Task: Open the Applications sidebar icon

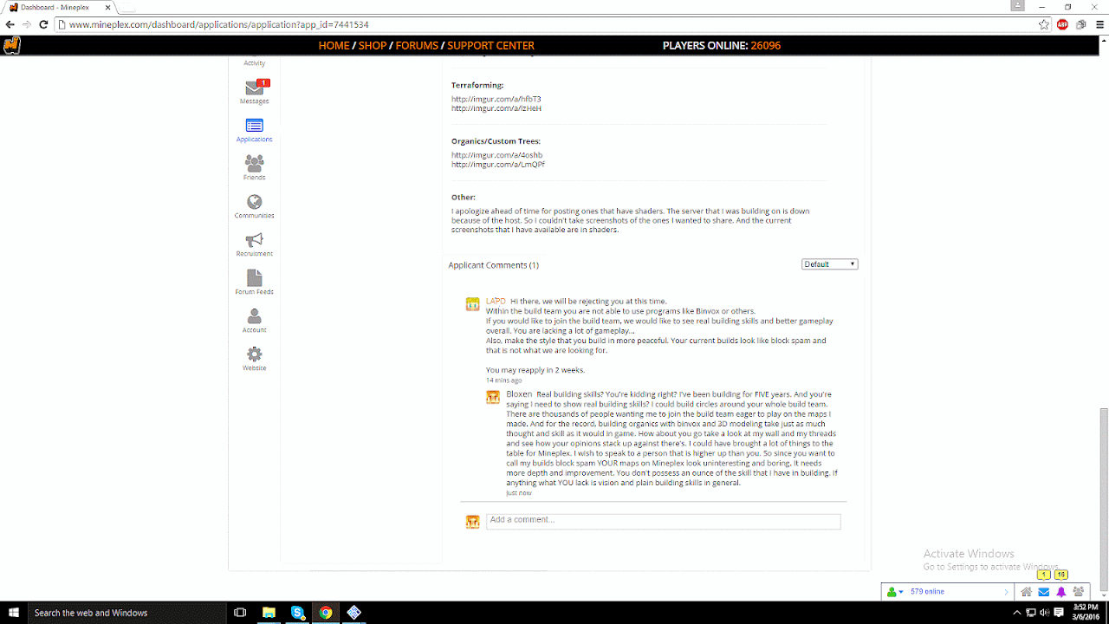Action: [x=255, y=126]
